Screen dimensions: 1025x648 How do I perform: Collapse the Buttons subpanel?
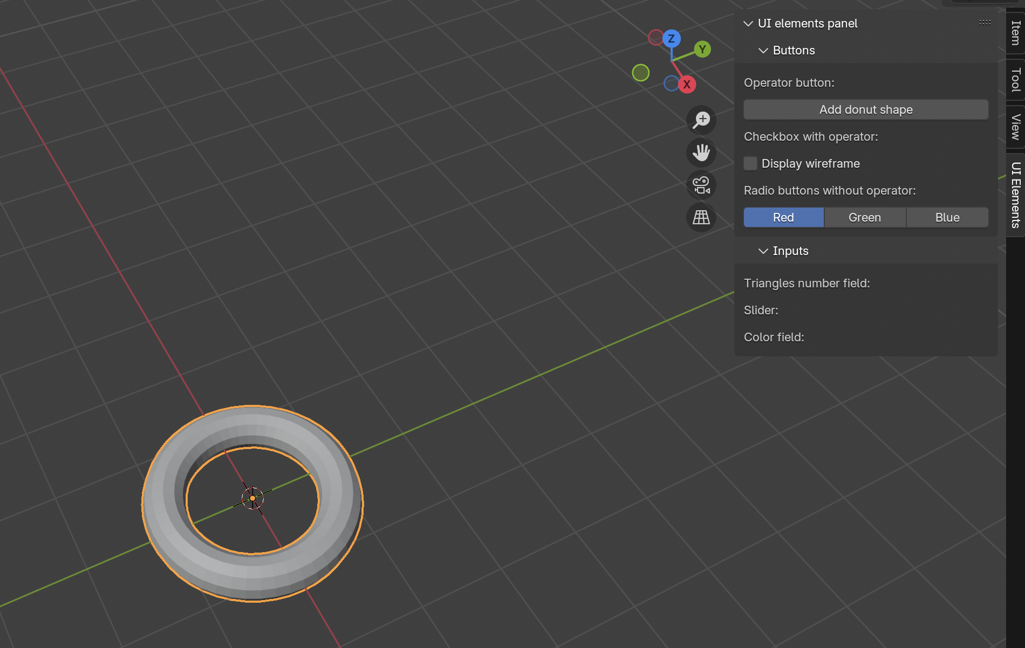[763, 50]
